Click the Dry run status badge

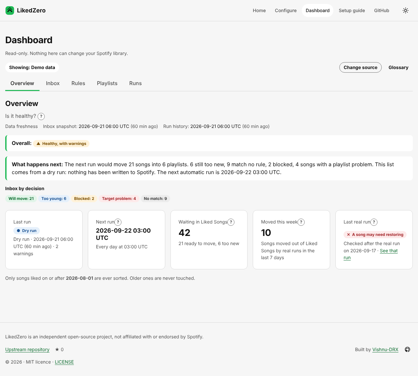(26, 231)
